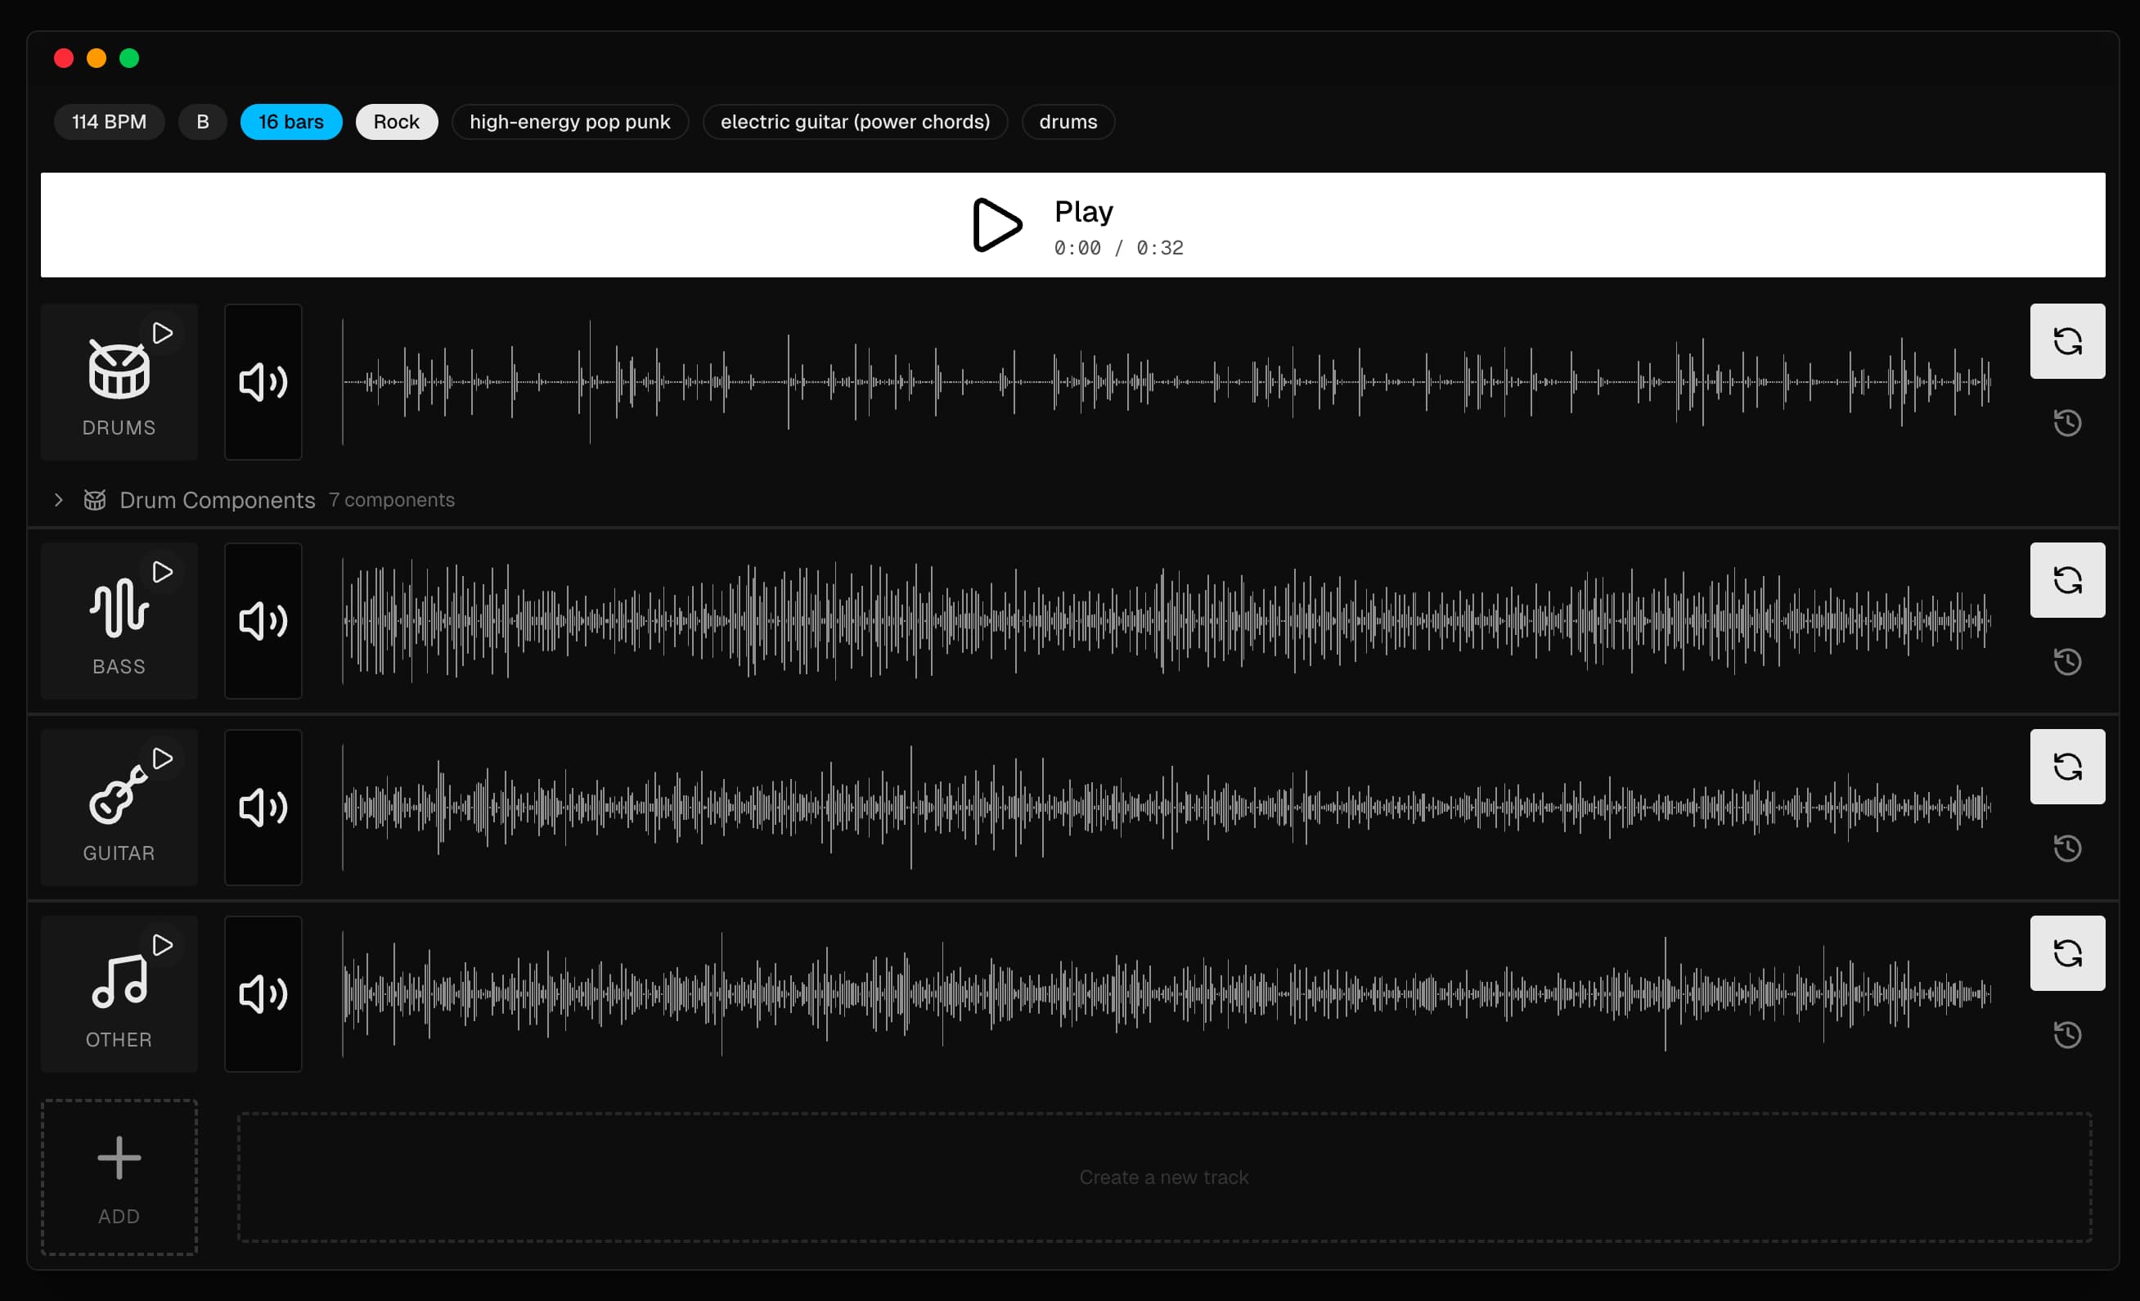Click the Drum Components label
The image size is (2140, 1301).
coord(217,500)
